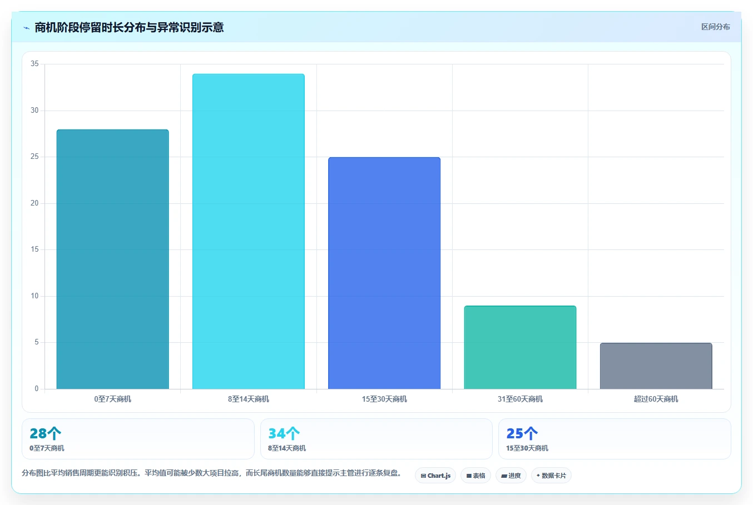This screenshot has width=753, height=505.
Task: Click the description text starting 分布图比平均销售周期
Action: pyautogui.click(x=211, y=473)
